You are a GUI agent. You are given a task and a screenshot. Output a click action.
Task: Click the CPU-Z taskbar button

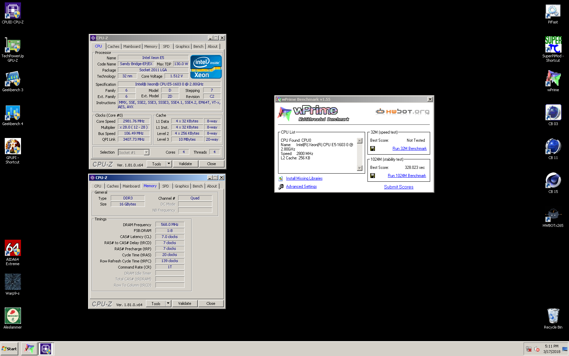(x=46, y=349)
